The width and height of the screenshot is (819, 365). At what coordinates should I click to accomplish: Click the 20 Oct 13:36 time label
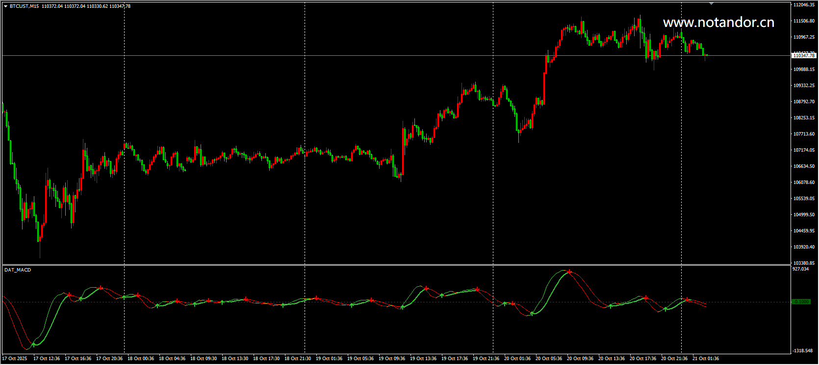[612, 359]
